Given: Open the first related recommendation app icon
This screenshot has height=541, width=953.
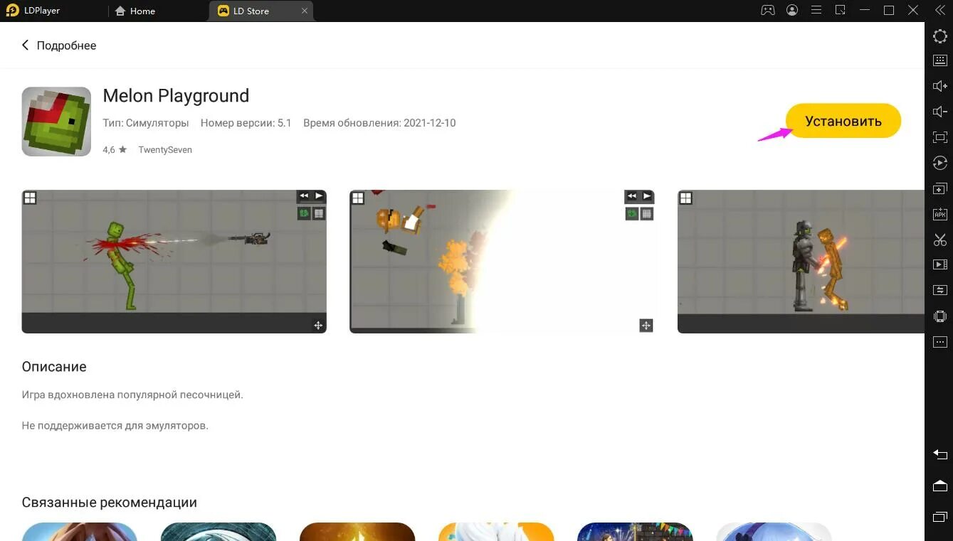Looking at the screenshot, I should (80, 532).
